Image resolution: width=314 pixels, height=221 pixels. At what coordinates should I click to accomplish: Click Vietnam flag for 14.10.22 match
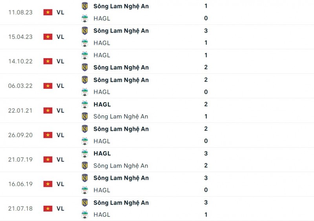48,61
